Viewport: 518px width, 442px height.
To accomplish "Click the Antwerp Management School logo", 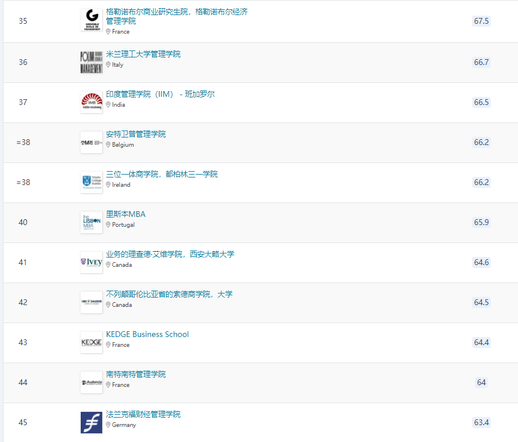I will click(91, 142).
